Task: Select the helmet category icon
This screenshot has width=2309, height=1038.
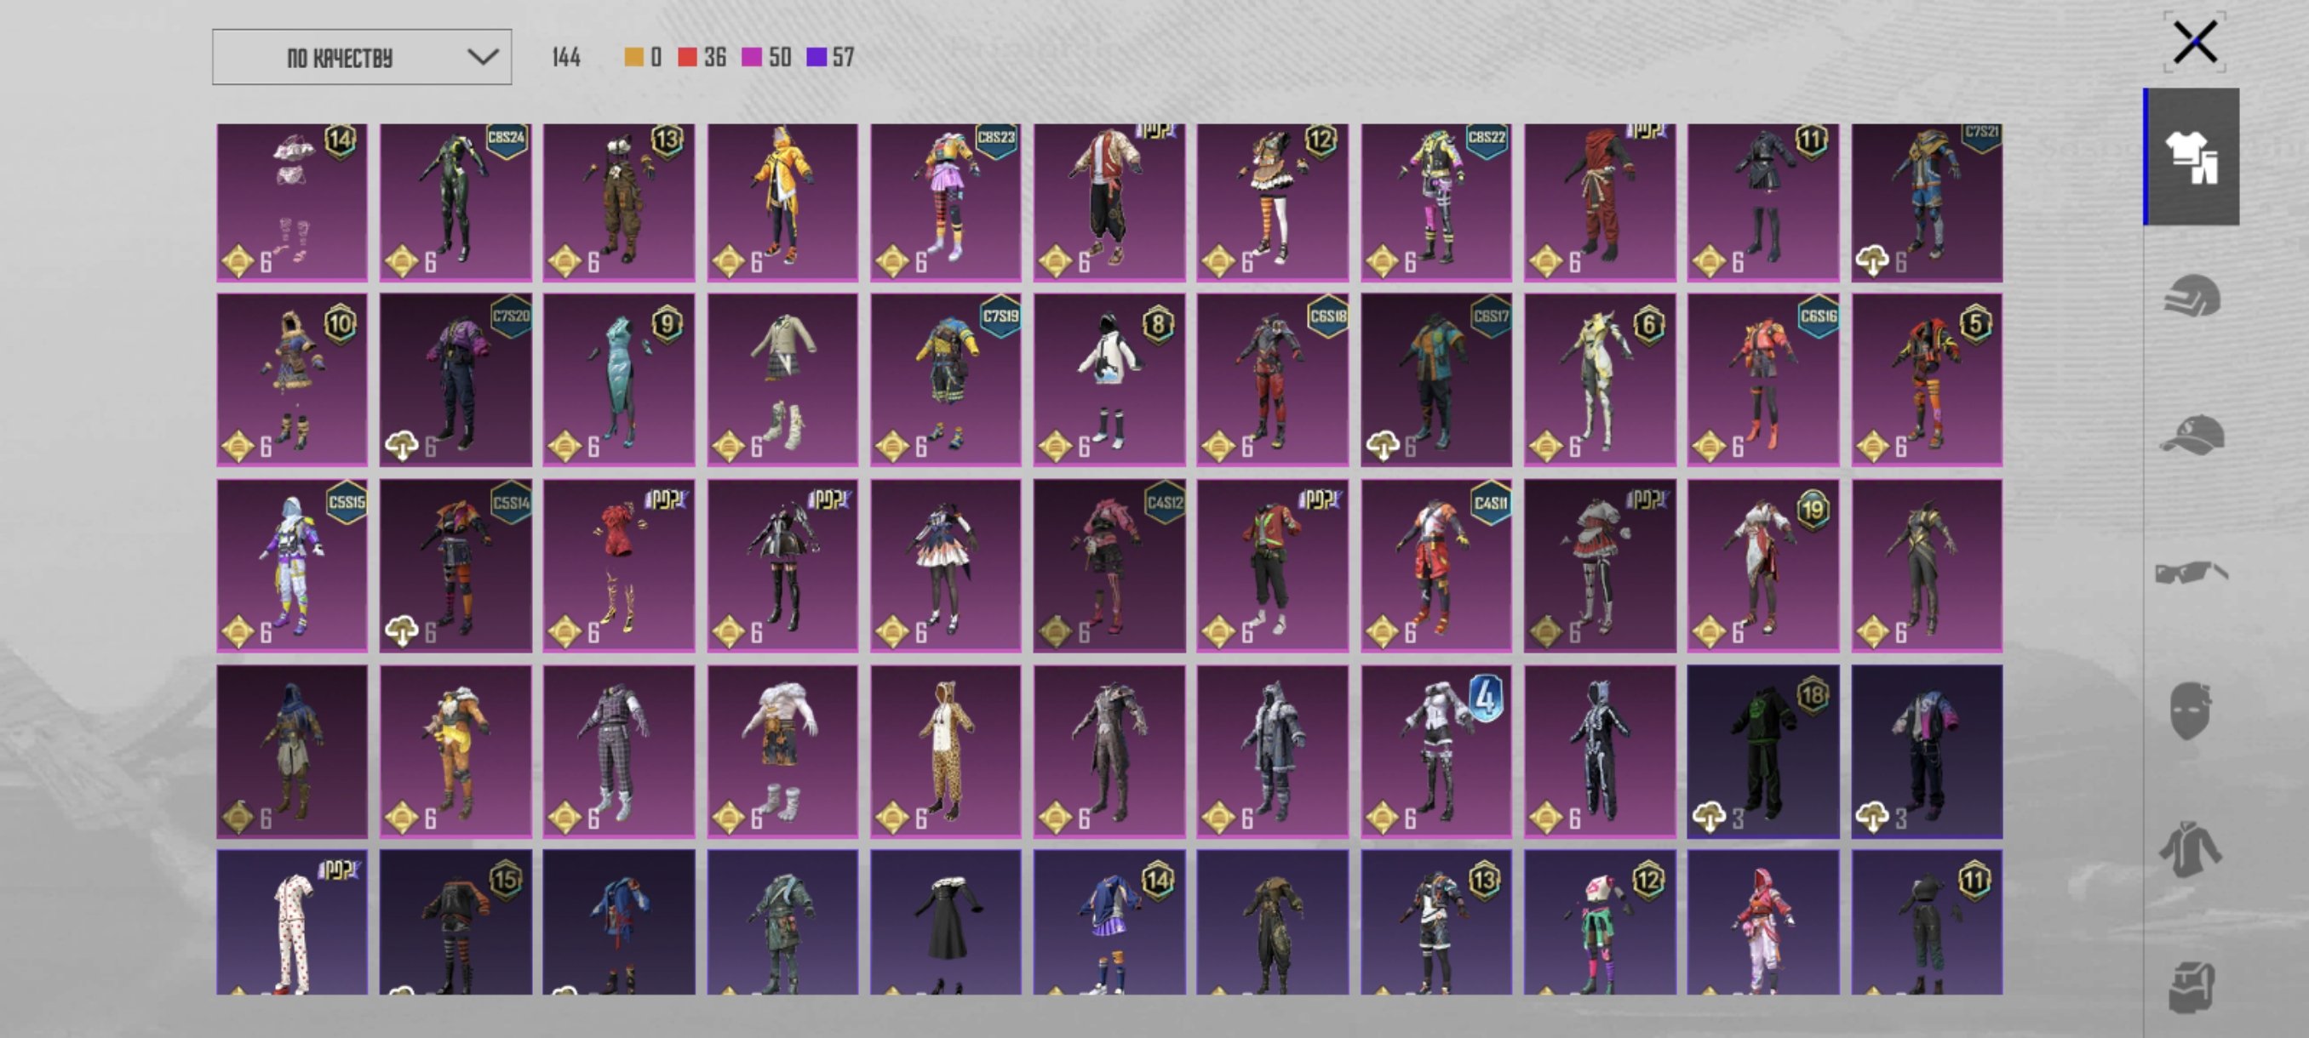Action: [2192, 295]
